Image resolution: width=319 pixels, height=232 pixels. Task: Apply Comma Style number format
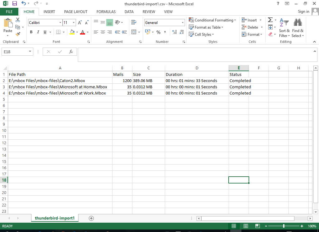(165, 32)
